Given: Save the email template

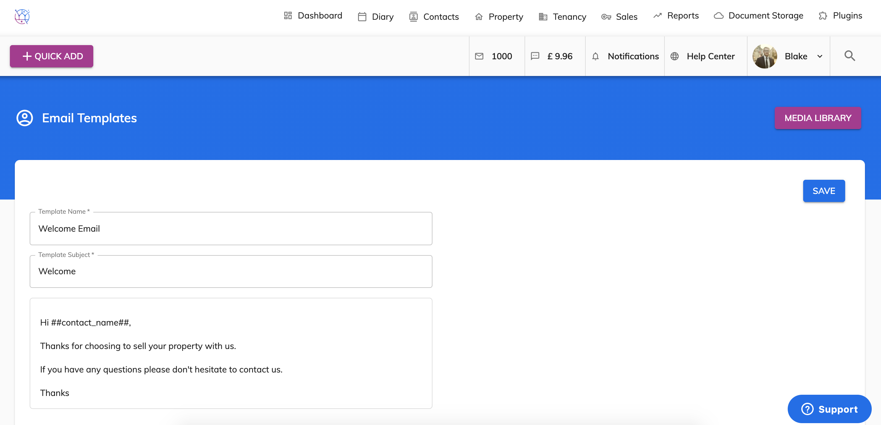Looking at the screenshot, I should click(824, 191).
